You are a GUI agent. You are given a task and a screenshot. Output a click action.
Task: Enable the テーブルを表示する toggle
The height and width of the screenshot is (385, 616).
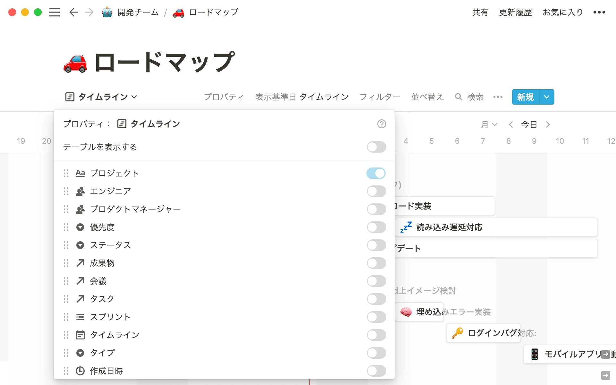tap(376, 147)
